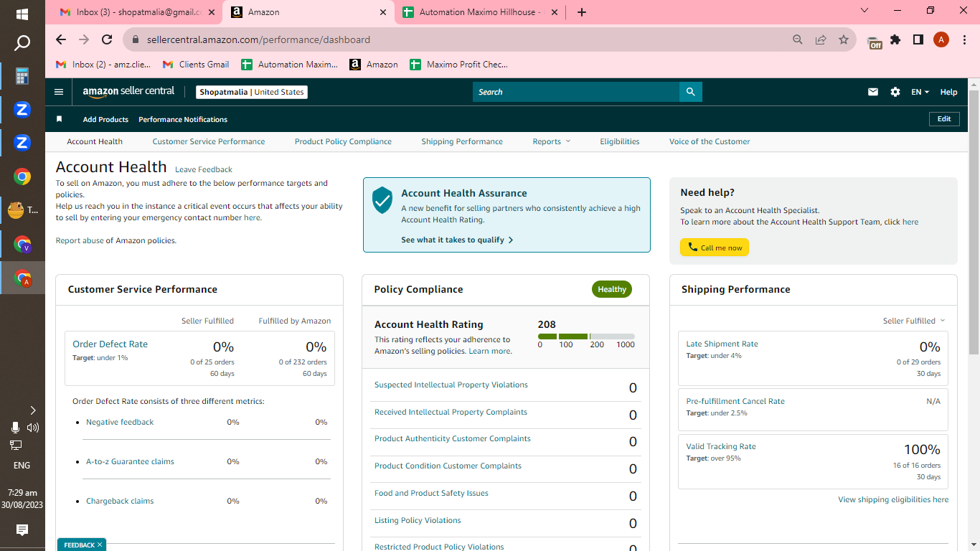Open the A-to-z Guarantee claims link

130,461
